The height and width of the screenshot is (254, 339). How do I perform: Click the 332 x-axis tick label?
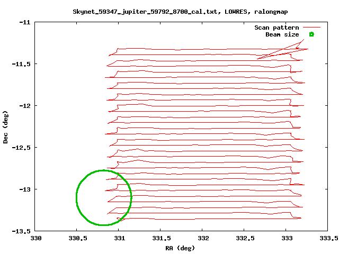tap(203, 238)
